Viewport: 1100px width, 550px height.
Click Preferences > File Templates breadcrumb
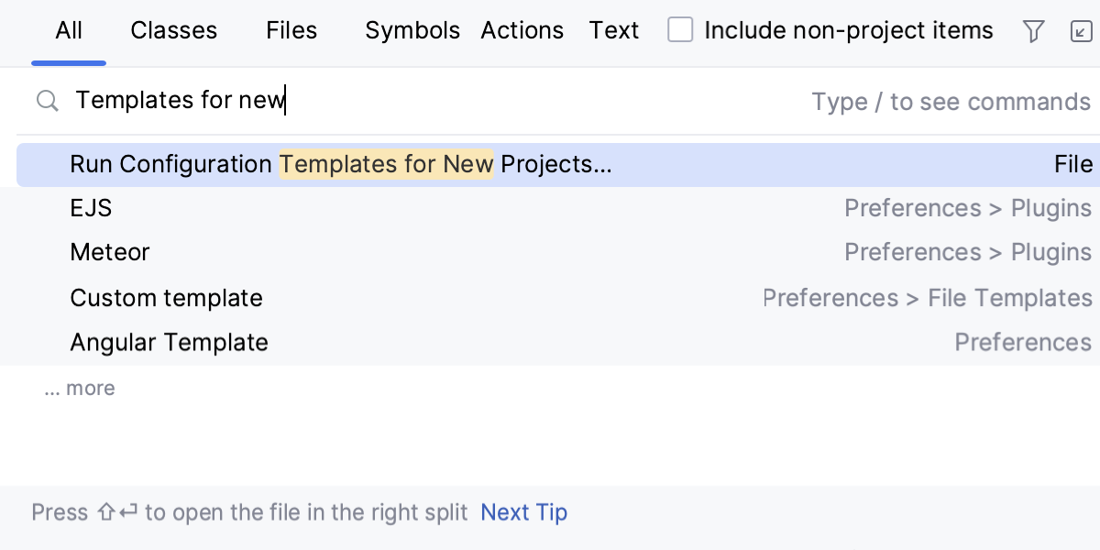point(928,297)
